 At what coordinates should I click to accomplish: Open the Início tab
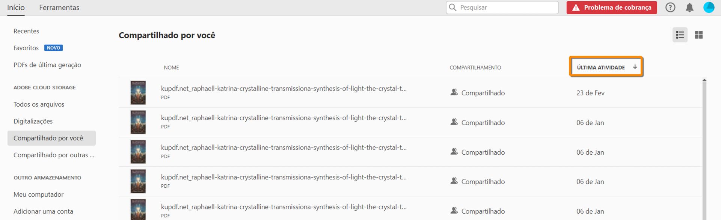point(16,8)
